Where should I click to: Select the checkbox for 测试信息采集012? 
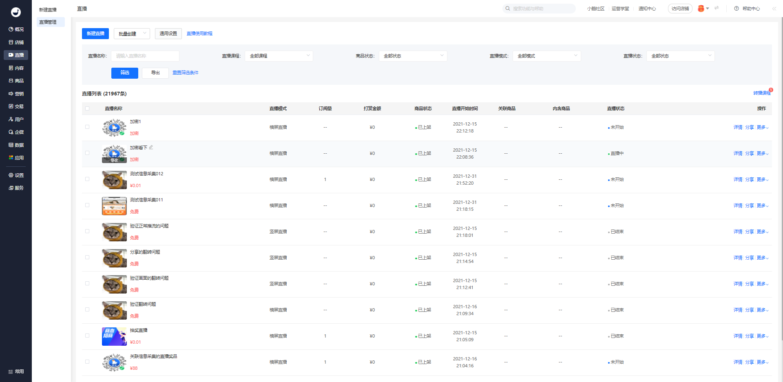(x=87, y=179)
